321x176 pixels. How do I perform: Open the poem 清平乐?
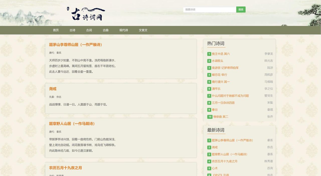[x=216, y=88]
